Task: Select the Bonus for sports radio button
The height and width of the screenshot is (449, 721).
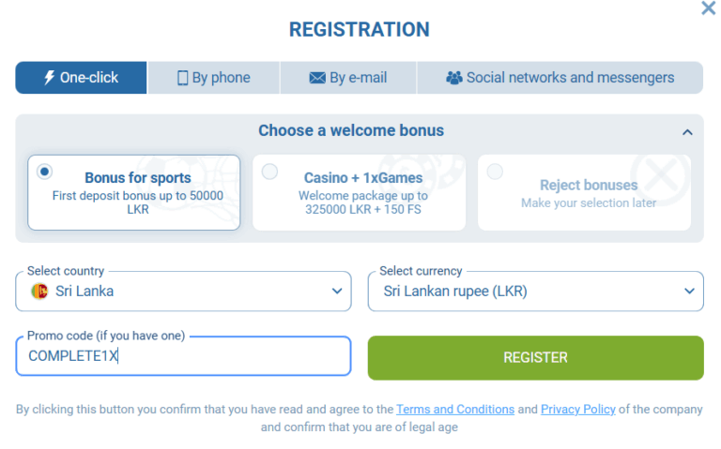Action: pos(44,172)
